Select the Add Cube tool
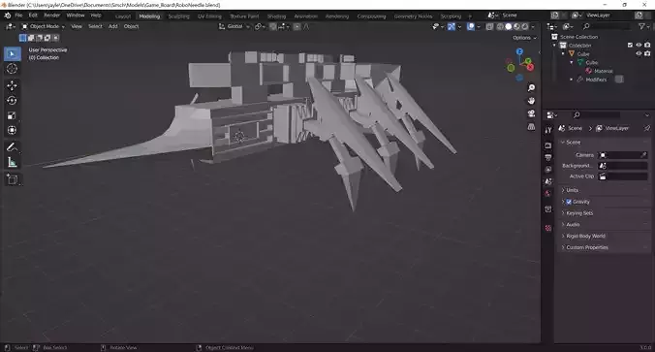655x352 pixels. pos(13,179)
